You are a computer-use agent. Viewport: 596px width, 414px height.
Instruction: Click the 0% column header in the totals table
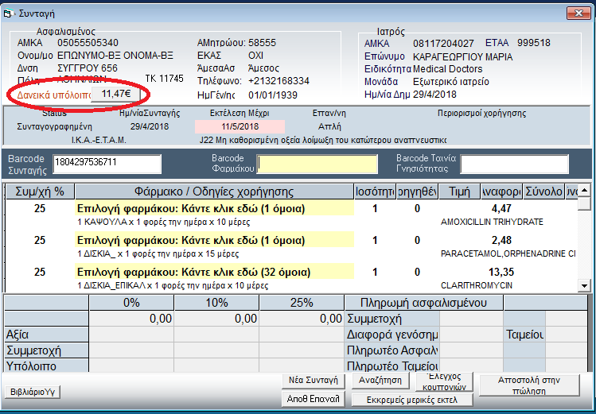click(x=131, y=303)
